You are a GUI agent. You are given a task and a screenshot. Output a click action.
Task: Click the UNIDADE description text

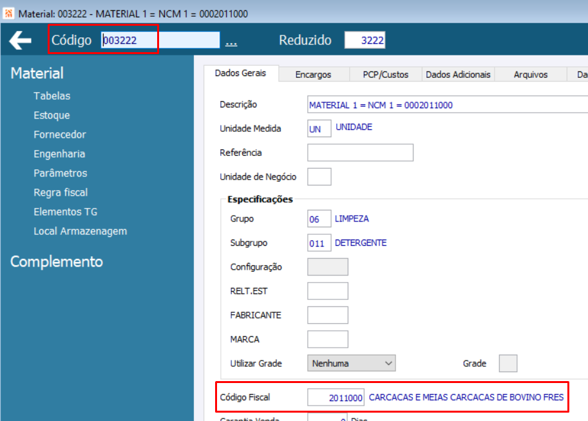pyautogui.click(x=354, y=127)
